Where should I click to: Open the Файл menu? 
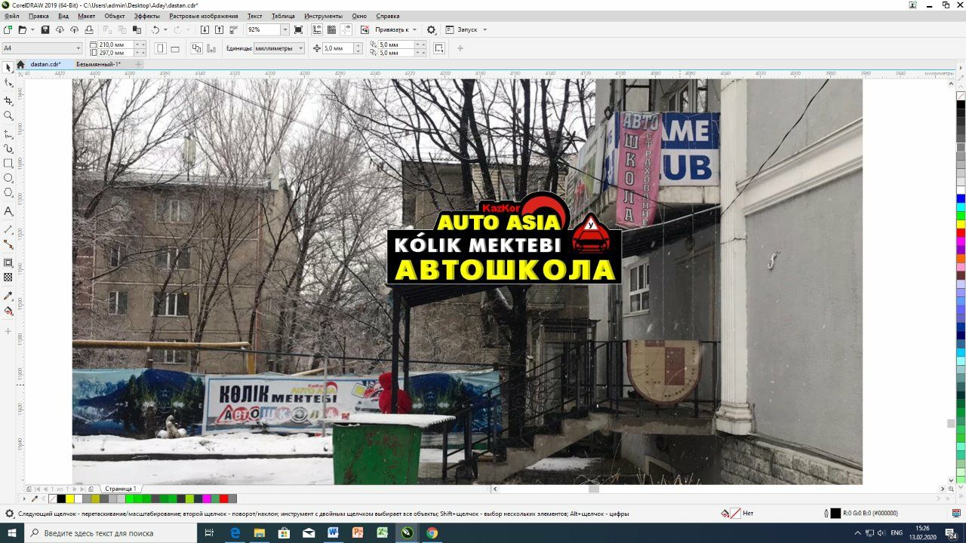pos(11,16)
